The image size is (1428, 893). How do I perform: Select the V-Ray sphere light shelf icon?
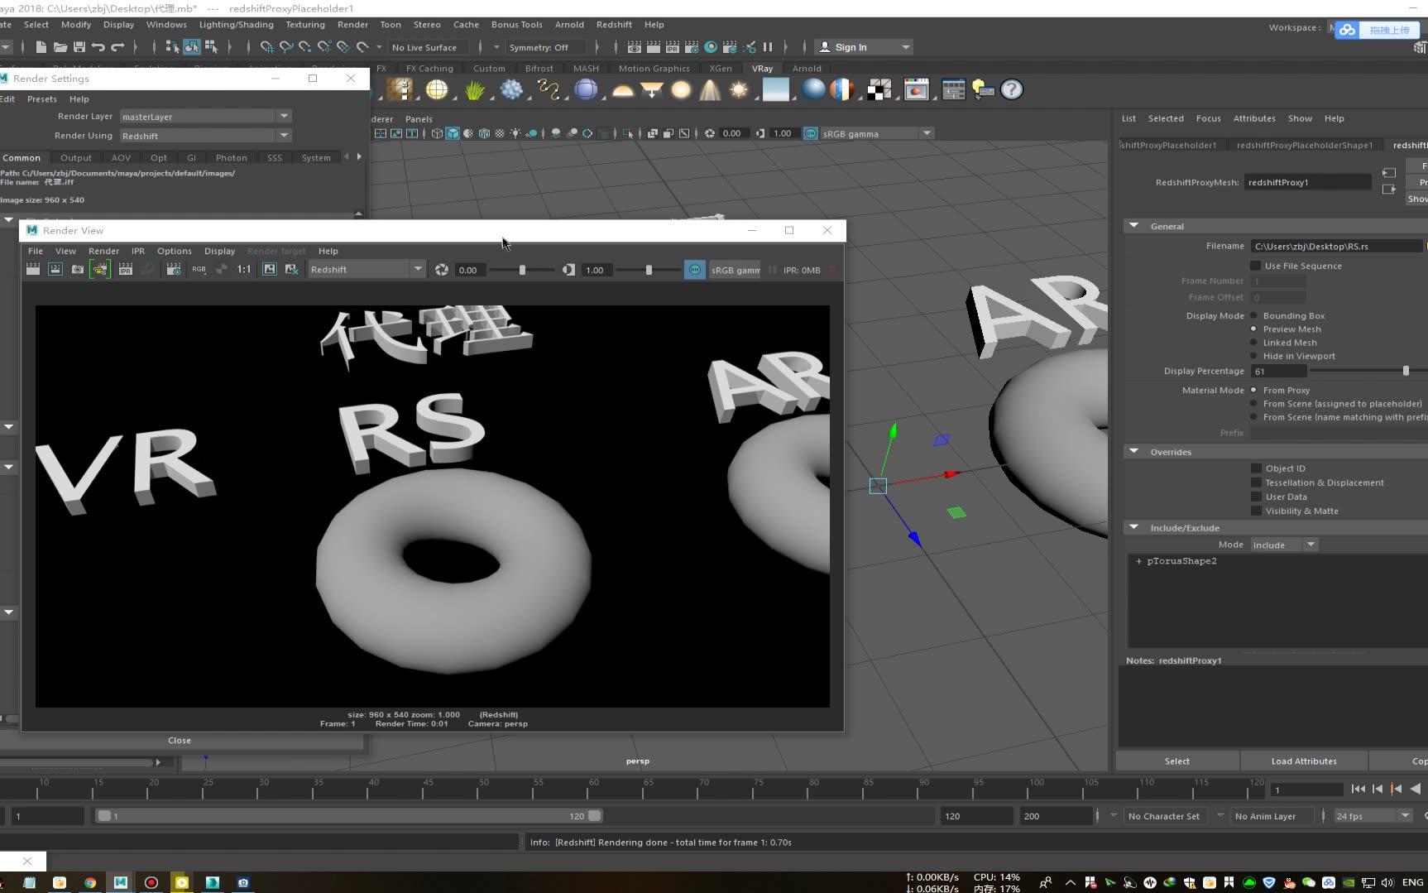[x=681, y=89]
